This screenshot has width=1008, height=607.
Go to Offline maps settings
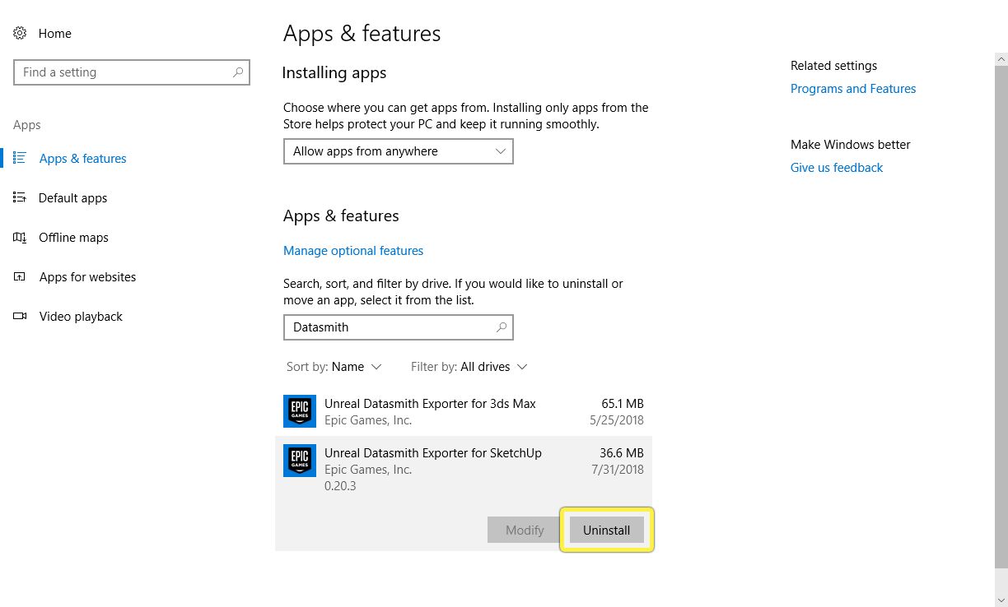click(73, 238)
